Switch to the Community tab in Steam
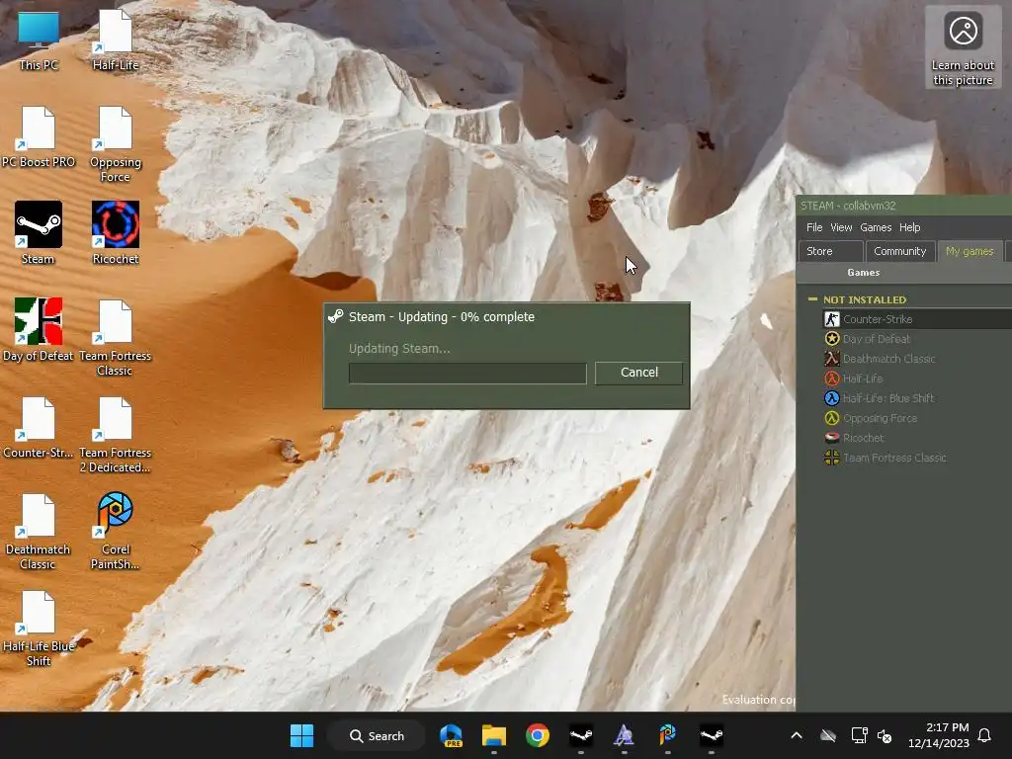This screenshot has height=759, width=1012. (900, 251)
